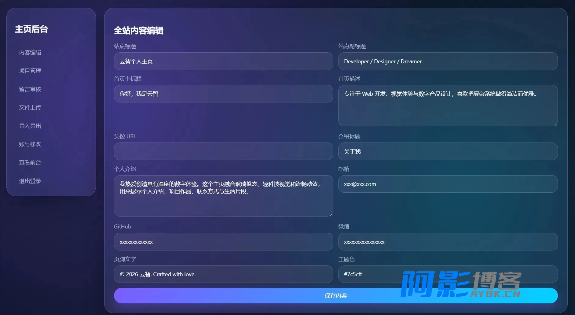Focus the 站点副标题 input field
The image size is (575, 315).
(x=448, y=61)
